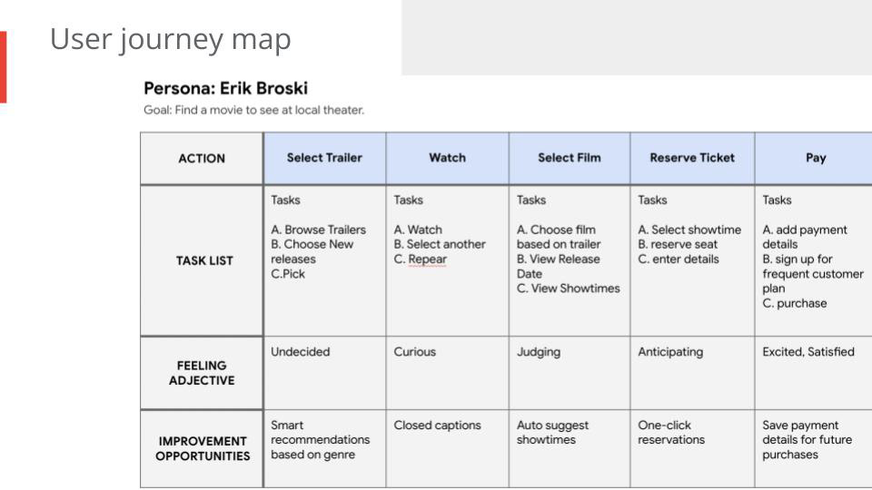Select the "Pay" column header cell
Screen dimensions: 872x490
(x=815, y=158)
